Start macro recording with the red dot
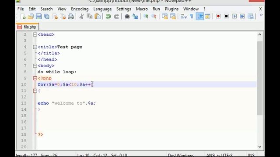The width and height of the screenshot is (280, 157). coord(218,17)
